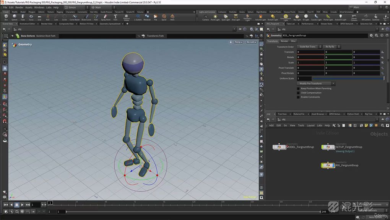
Task: Select the Sphere shelf tool
Action: tap(15, 17)
